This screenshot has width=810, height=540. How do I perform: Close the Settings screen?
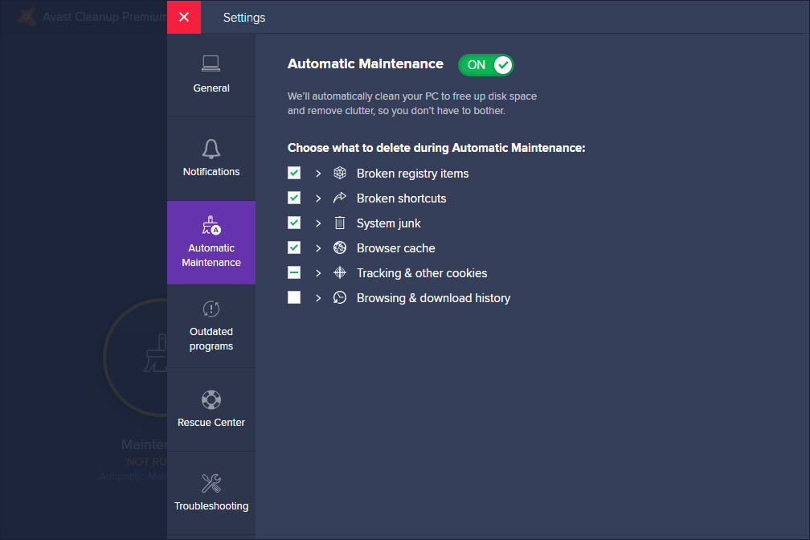(x=183, y=17)
